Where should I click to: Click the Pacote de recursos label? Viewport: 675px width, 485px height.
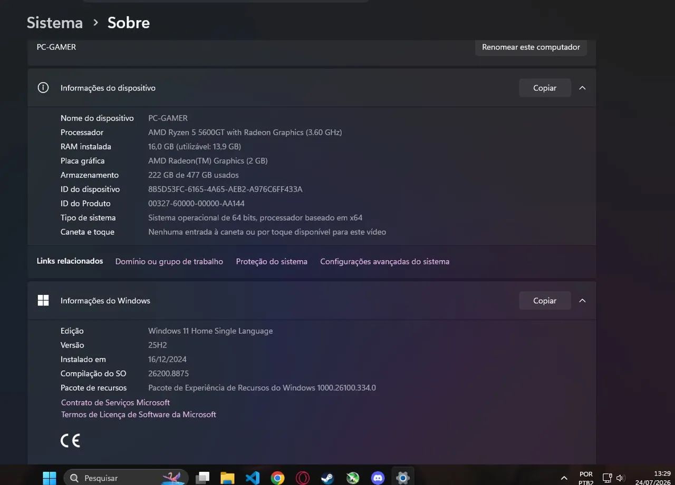coord(94,388)
